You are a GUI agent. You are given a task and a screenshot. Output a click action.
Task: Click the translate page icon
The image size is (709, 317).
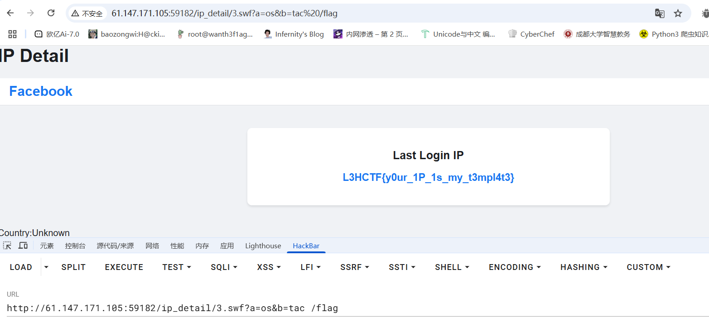pos(660,13)
